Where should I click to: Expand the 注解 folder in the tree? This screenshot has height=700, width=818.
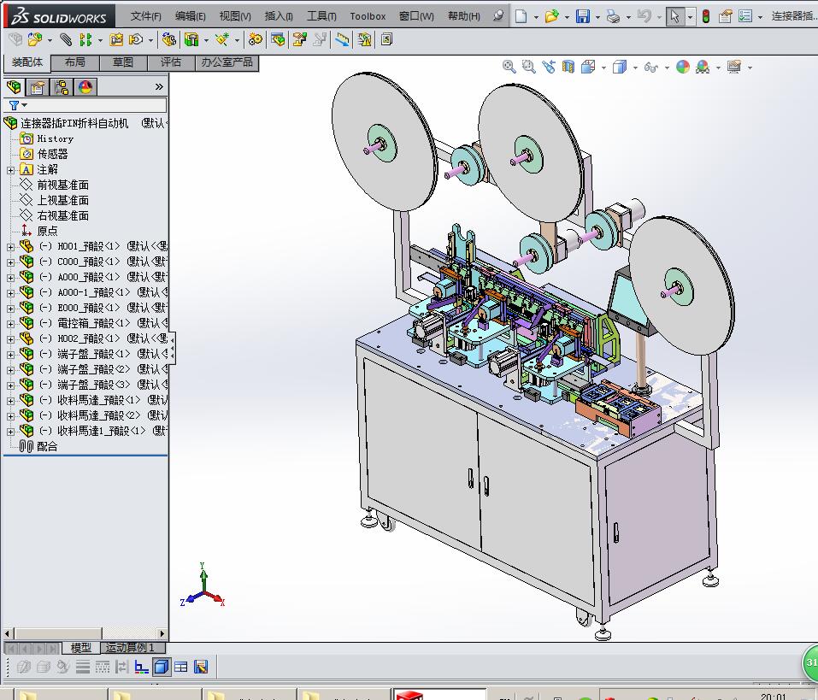tap(10, 170)
